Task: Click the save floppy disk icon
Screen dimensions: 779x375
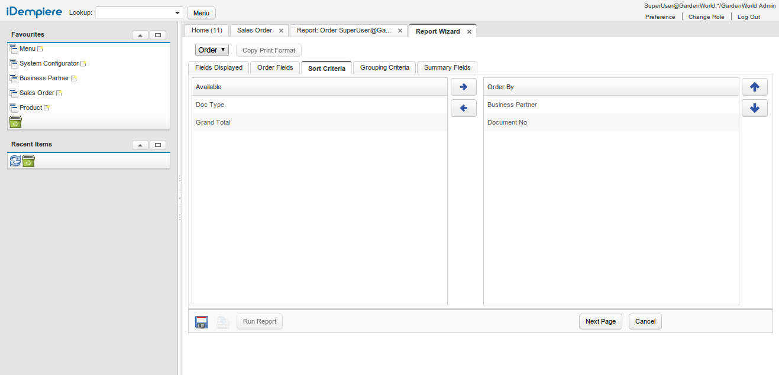Action: [202, 322]
